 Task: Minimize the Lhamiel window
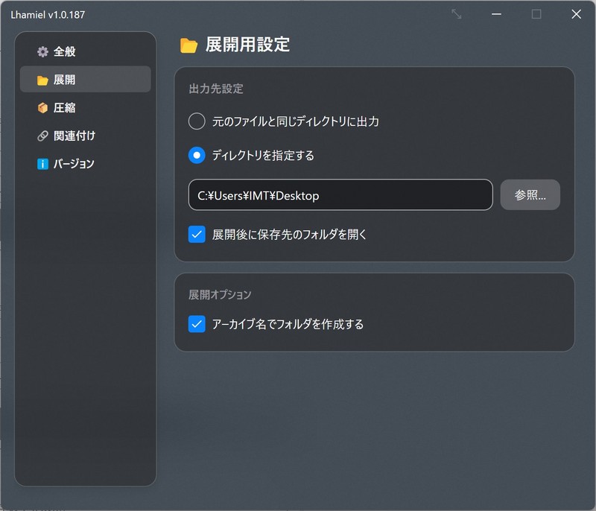coord(496,14)
